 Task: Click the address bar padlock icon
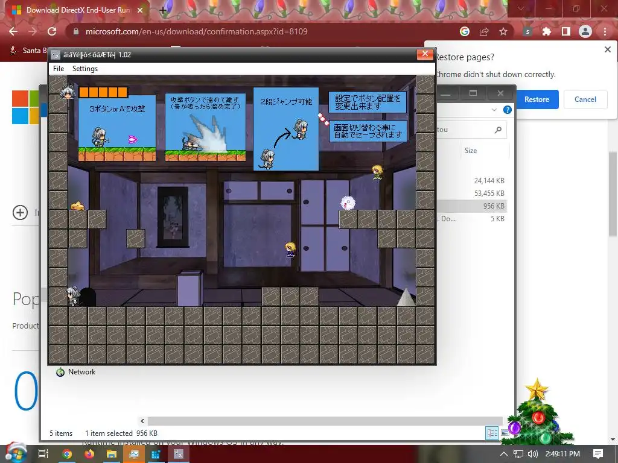click(76, 31)
